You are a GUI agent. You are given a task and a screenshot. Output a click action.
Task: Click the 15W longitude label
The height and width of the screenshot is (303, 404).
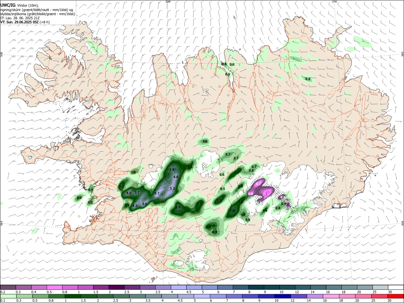point(334,2)
